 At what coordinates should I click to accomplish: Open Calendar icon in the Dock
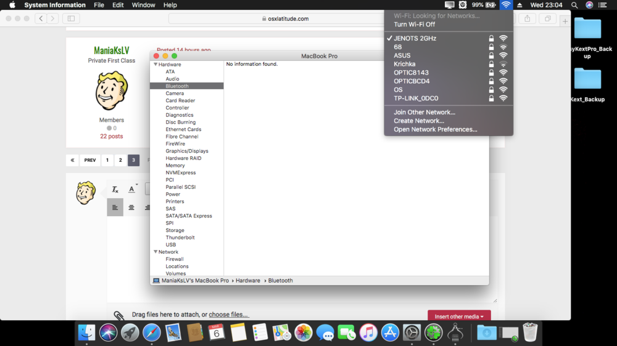pyautogui.click(x=217, y=332)
